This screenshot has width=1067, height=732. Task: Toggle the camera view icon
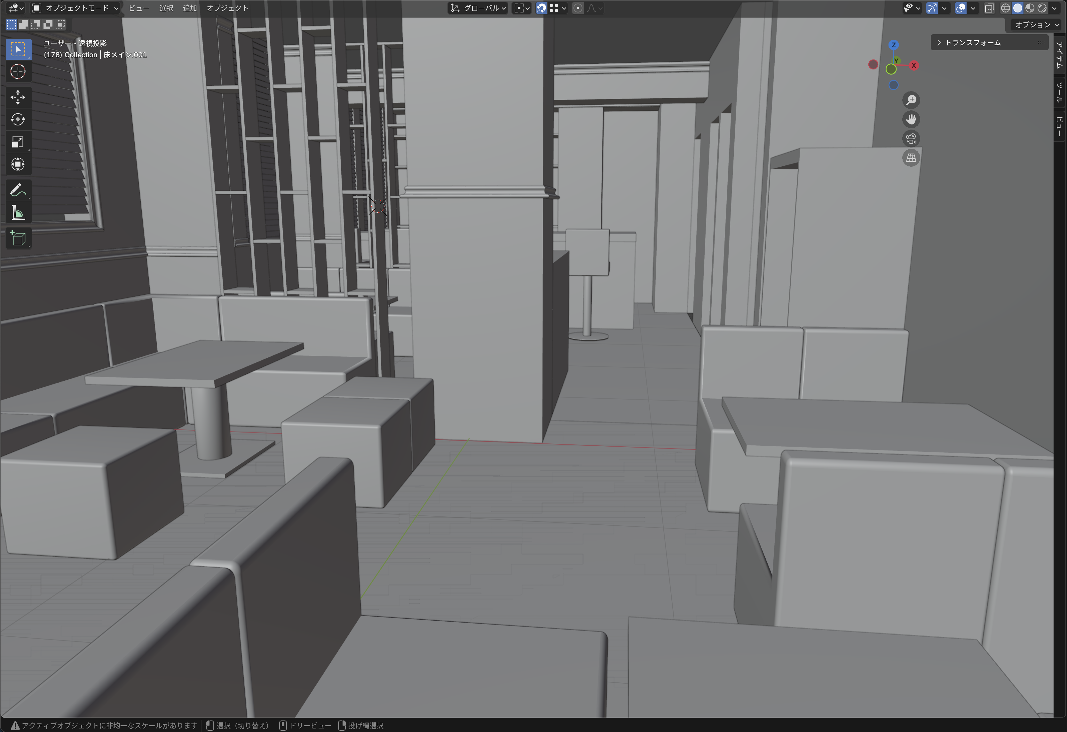click(x=911, y=139)
